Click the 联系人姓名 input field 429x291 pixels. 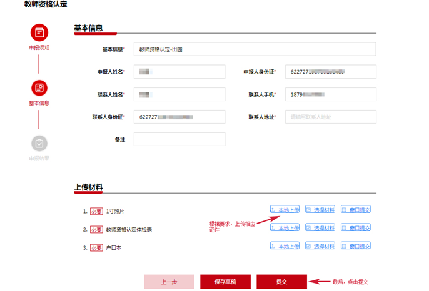(x=179, y=94)
